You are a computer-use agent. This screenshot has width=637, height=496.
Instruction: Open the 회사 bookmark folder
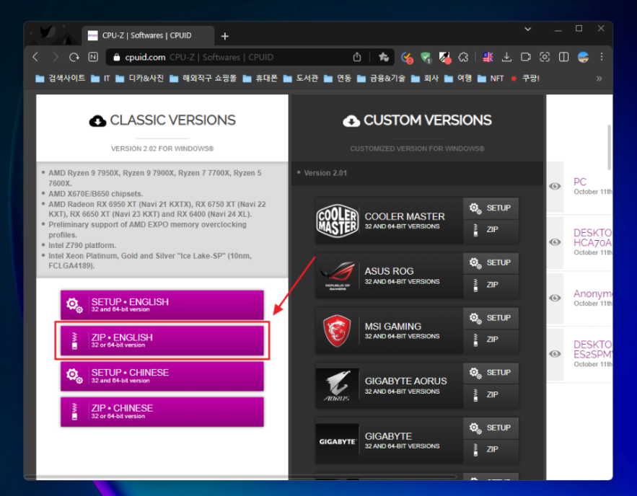tap(425, 79)
